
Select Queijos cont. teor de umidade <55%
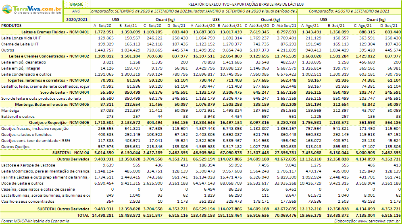tap(35, 141)
